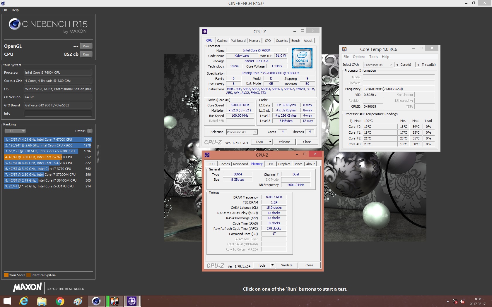Switch to the Caches tab in the CPU-Z CPU window
This screenshot has height=307, width=492.
222,41
